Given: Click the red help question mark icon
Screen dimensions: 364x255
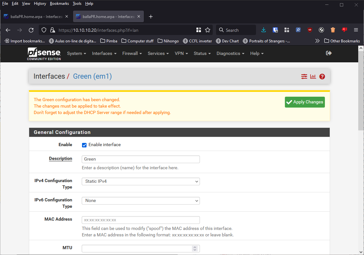Looking at the screenshot, I should click(322, 76).
